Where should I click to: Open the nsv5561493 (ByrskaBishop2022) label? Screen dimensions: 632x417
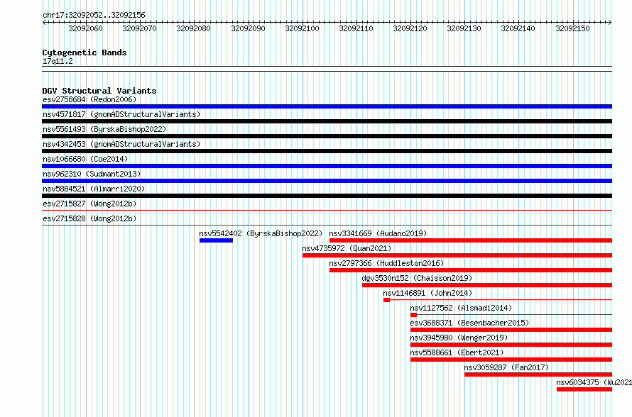click(x=104, y=129)
